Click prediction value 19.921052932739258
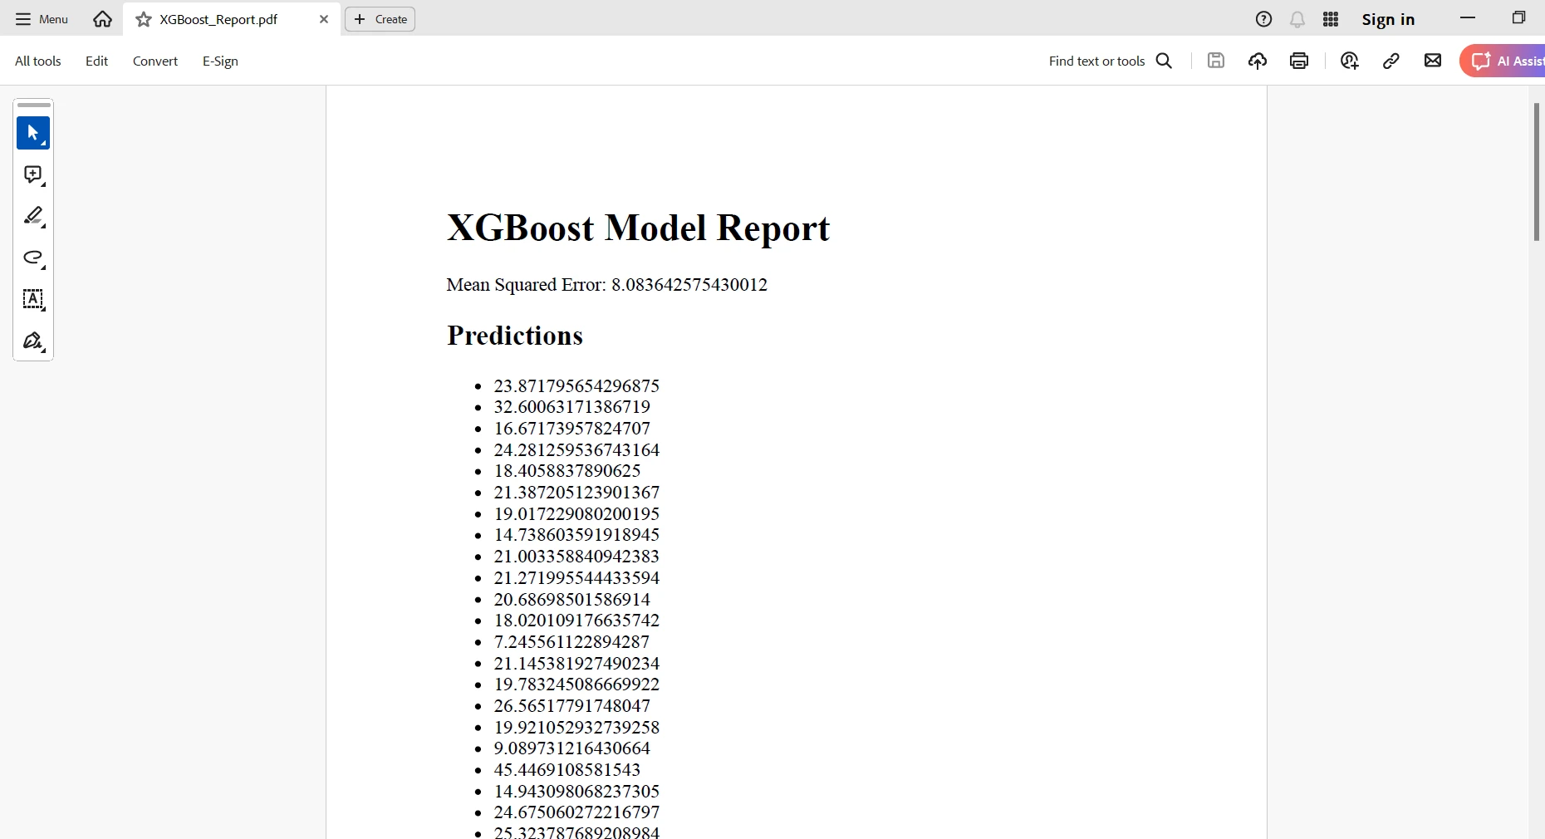The height and width of the screenshot is (839, 1545). coord(576,728)
